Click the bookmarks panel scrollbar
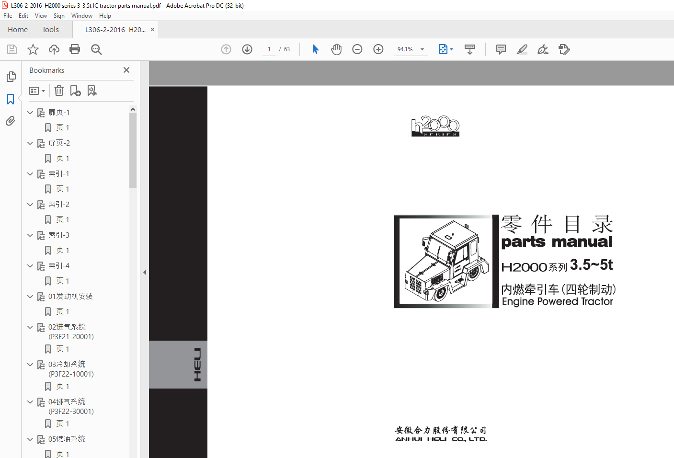The image size is (674, 458). coord(133,150)
